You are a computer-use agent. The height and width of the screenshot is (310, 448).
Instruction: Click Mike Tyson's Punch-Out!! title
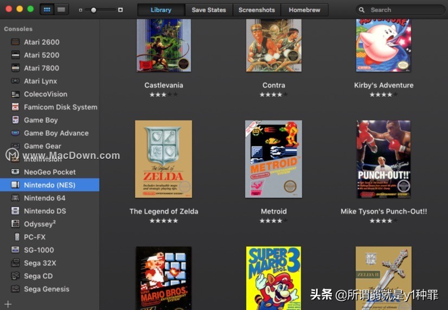point(383,211)
